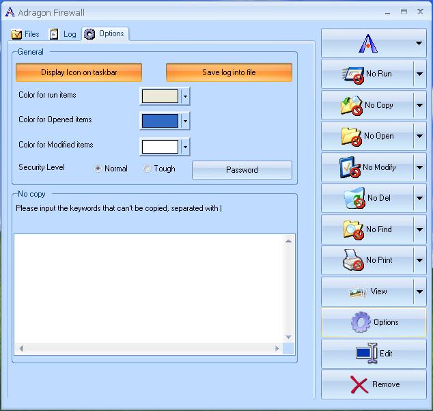Click the No Run blocked window icon
Screen dimensions: 433x411
pyautogui.click(x=353, y=75)
